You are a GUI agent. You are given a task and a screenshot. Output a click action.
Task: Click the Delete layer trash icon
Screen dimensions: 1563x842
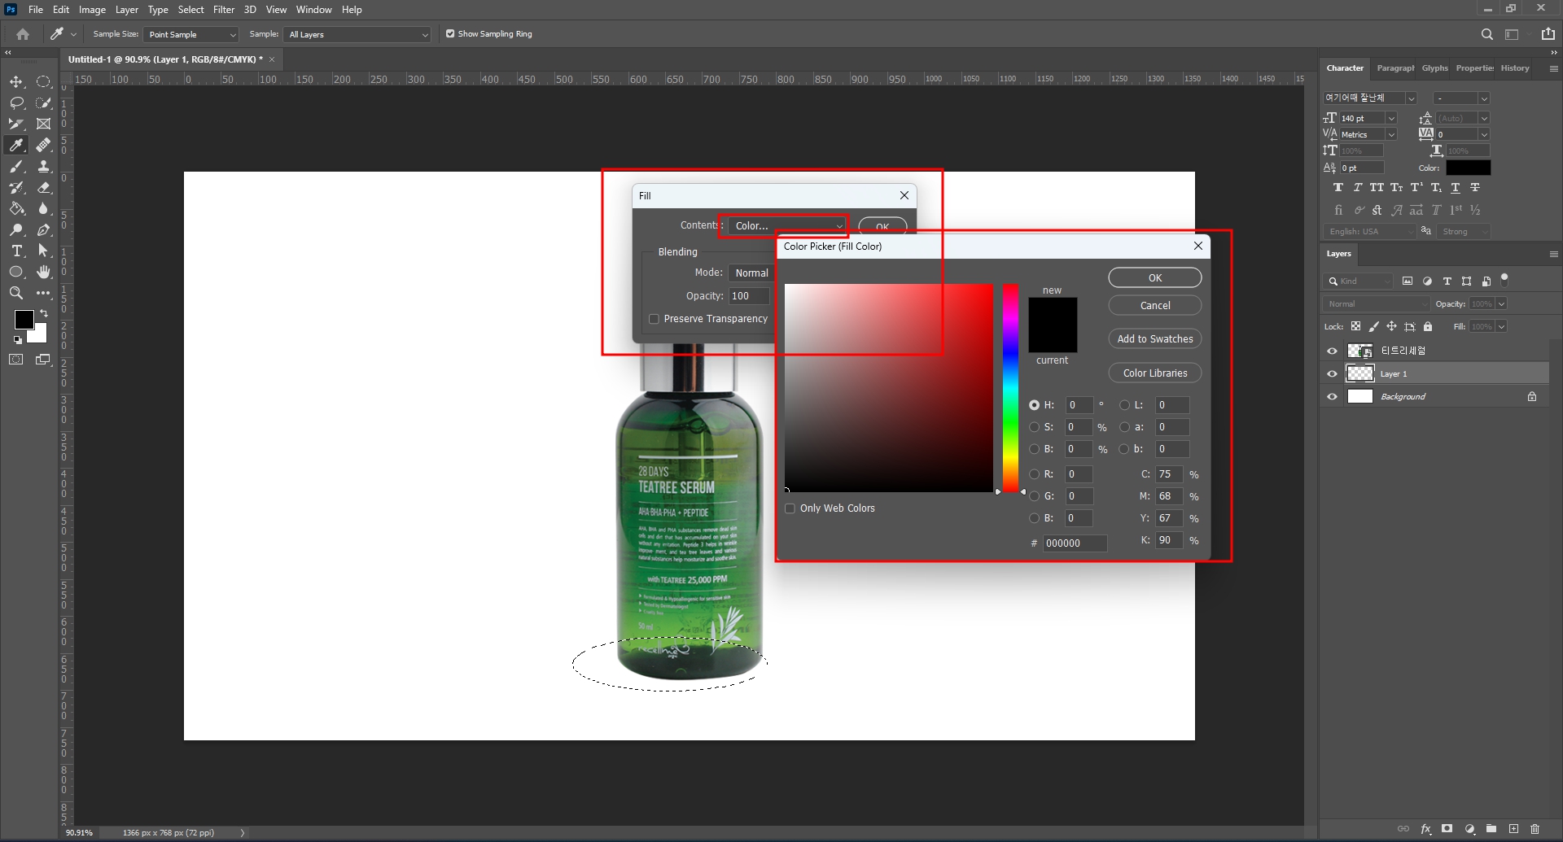pyautogui.click(x=1535, y=829)
